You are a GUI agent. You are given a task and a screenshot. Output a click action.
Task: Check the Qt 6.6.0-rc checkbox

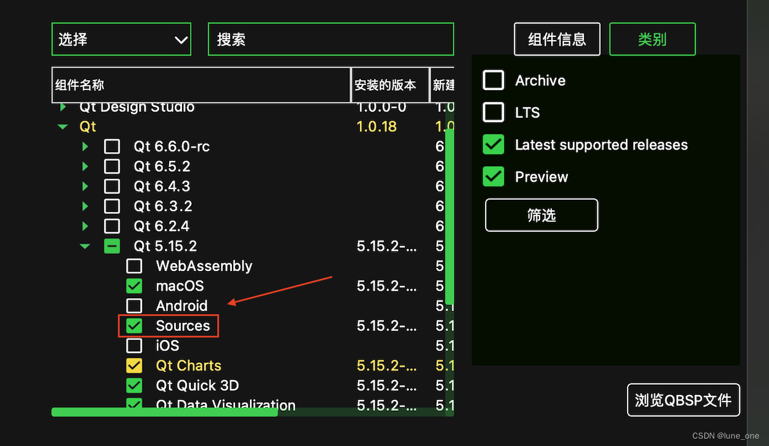pyautogui.click(x=112, y=147)
